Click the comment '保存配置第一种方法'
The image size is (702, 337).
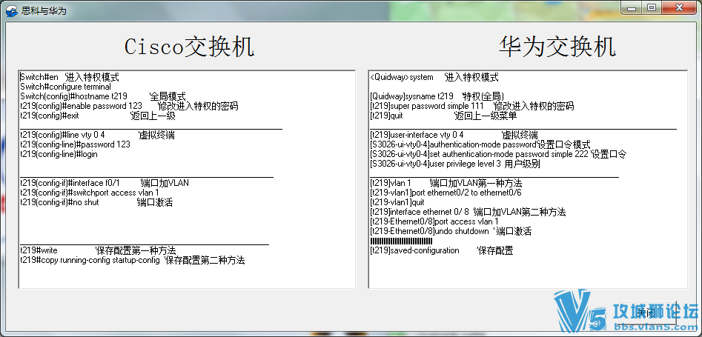(x=136, y=250)
